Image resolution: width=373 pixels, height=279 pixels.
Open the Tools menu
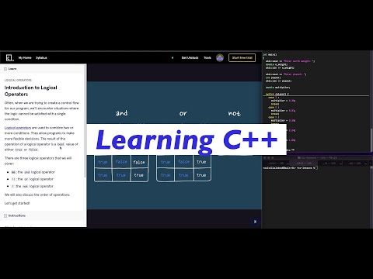(x=207, y=57)
